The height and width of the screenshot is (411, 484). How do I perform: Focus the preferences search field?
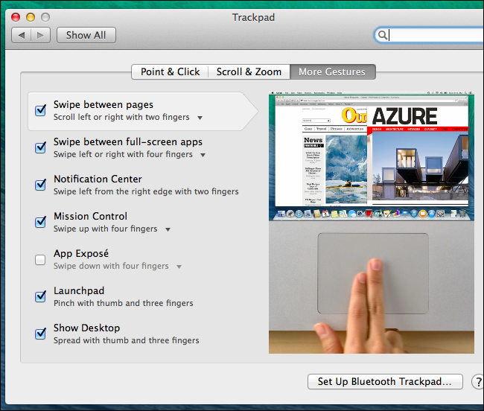(x=429, y=35)
